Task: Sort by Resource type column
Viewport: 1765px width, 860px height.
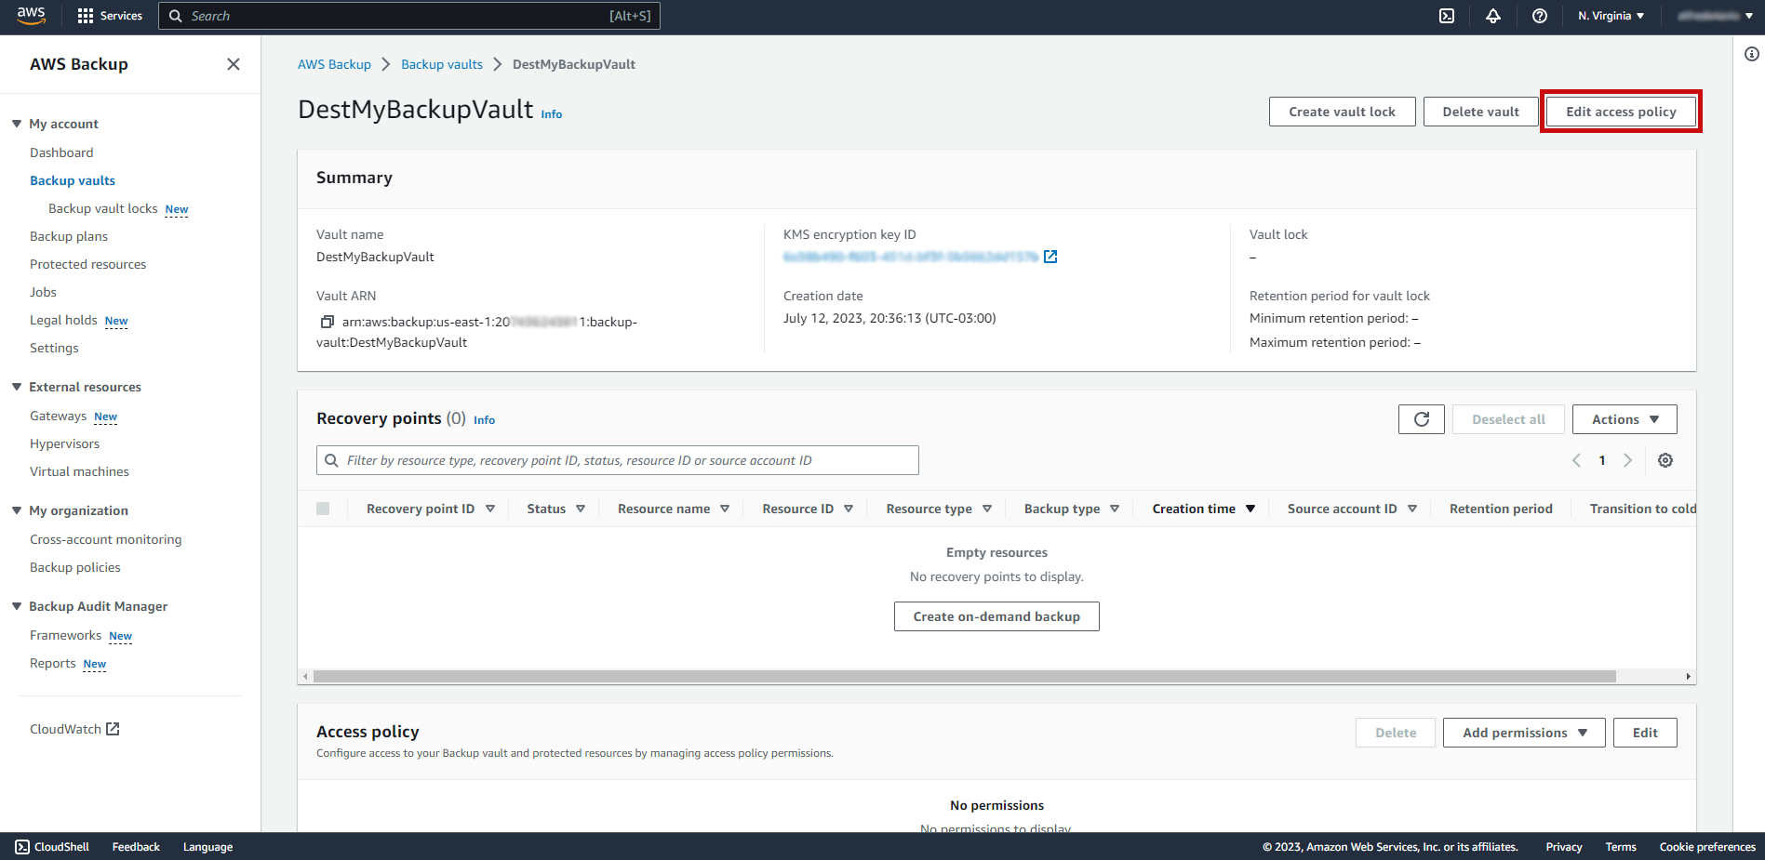Action: [x=939, y=509]
